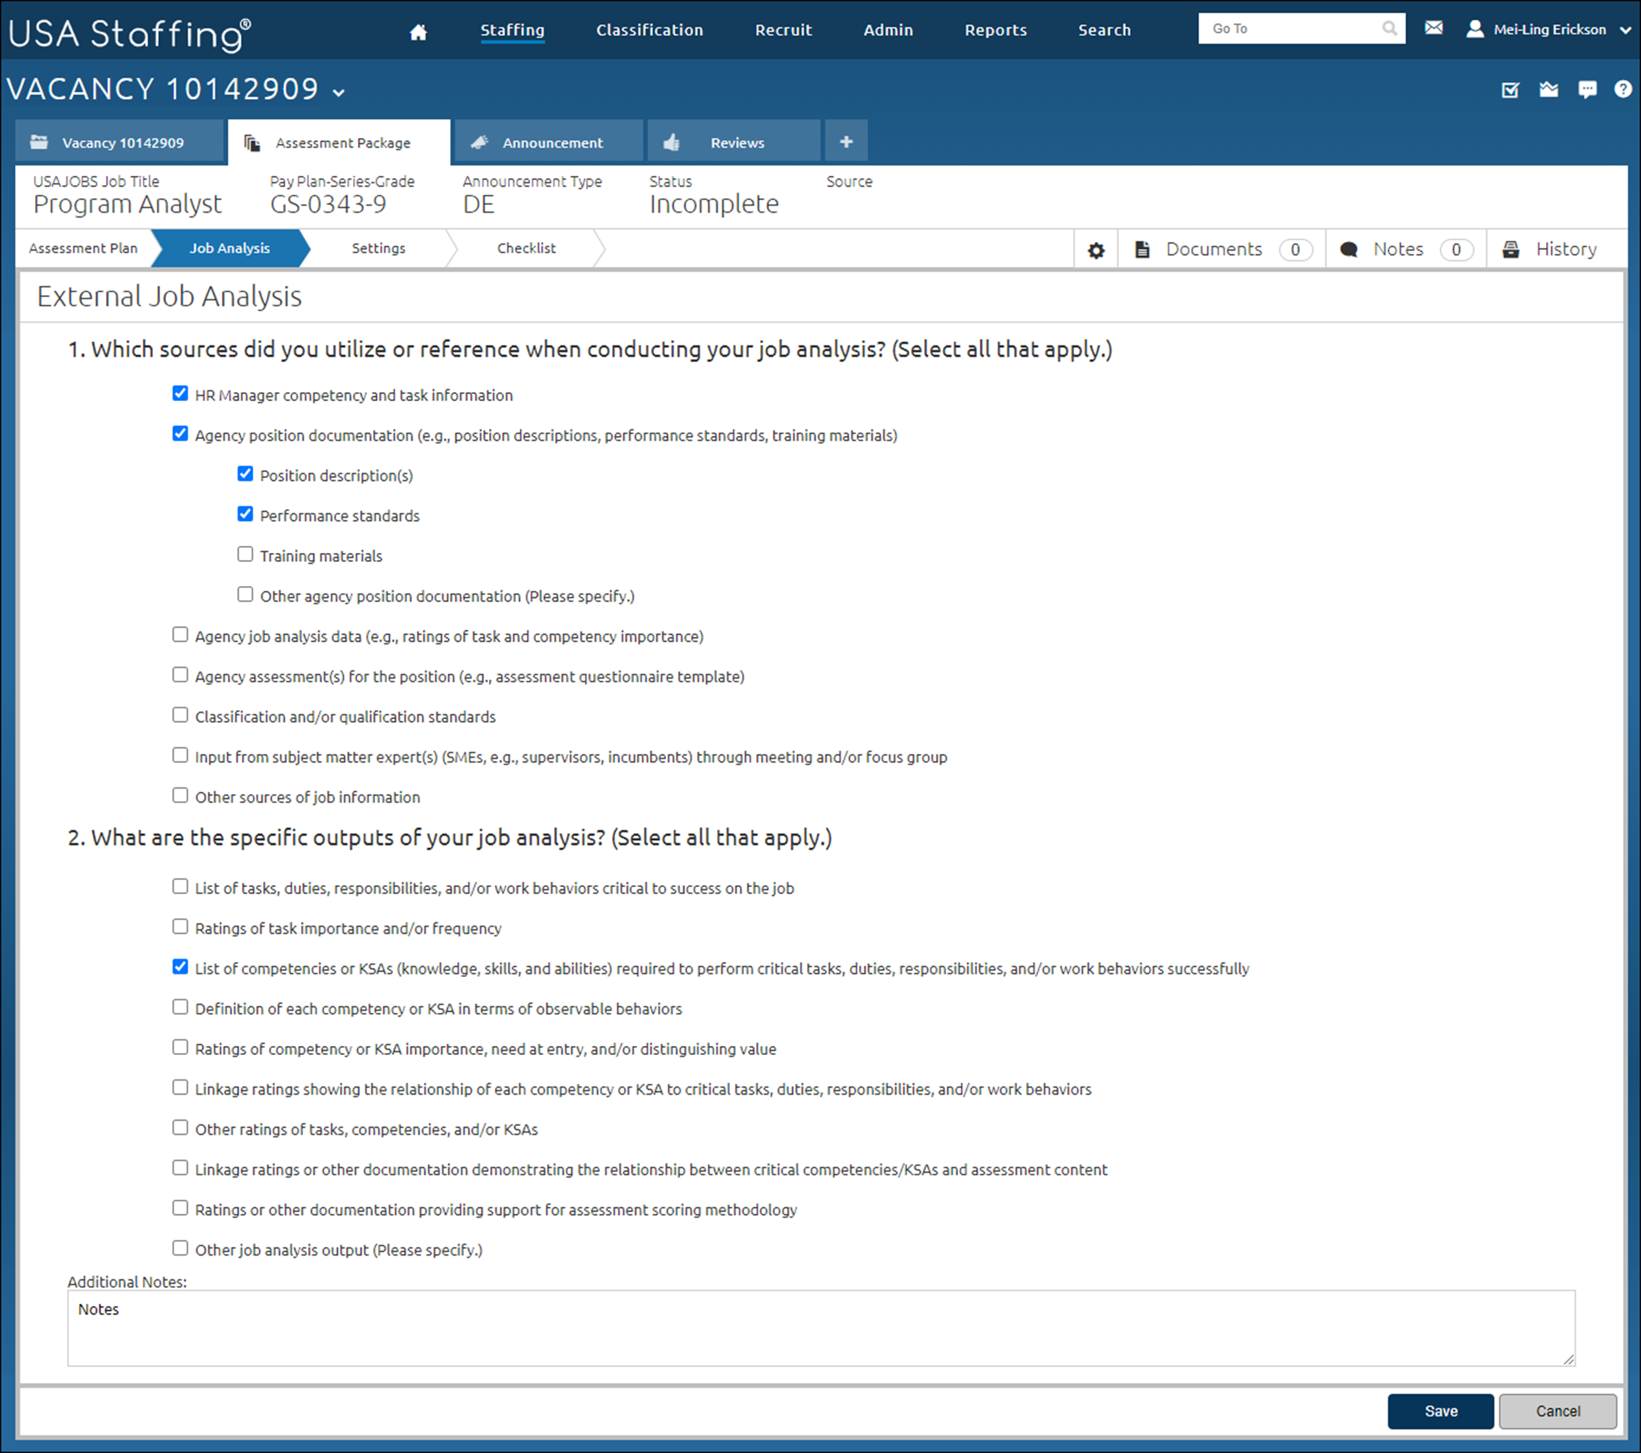Uncheck Position description(s) checkbox
This screenshot has height=1453, width=1641.
245,473
